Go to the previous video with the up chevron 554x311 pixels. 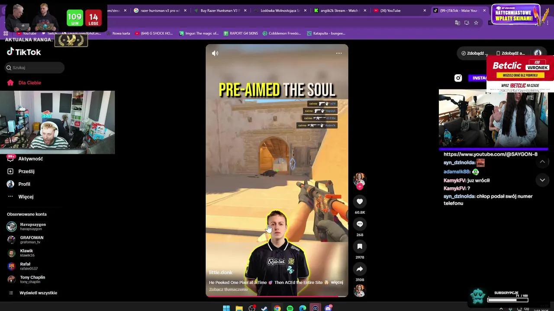pyautogui.click(x=542, y=162)
